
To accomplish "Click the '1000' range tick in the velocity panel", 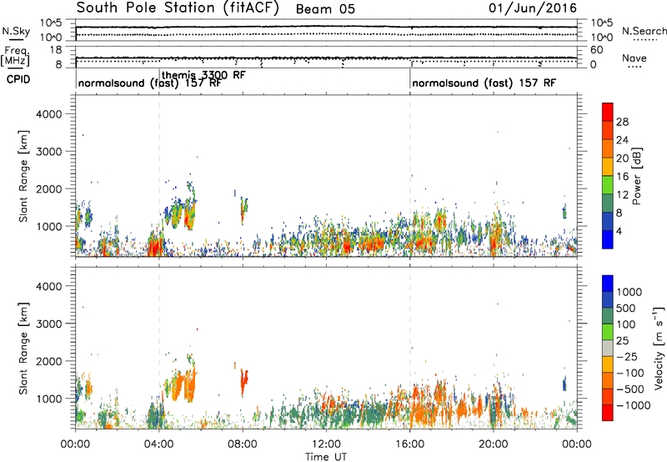I will (x=49, y=399).
